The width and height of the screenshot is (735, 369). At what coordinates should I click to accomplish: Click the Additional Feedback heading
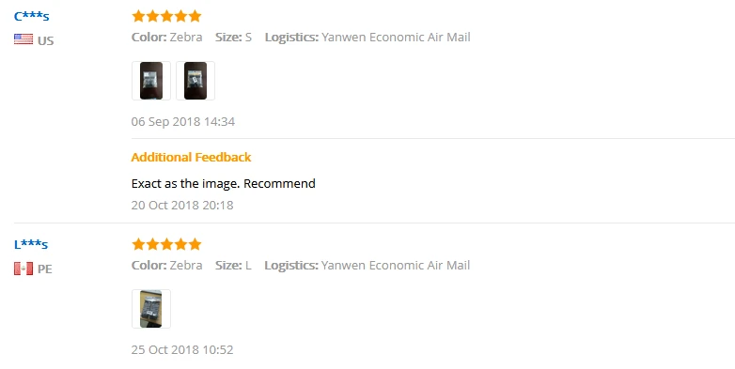point(191,157)
